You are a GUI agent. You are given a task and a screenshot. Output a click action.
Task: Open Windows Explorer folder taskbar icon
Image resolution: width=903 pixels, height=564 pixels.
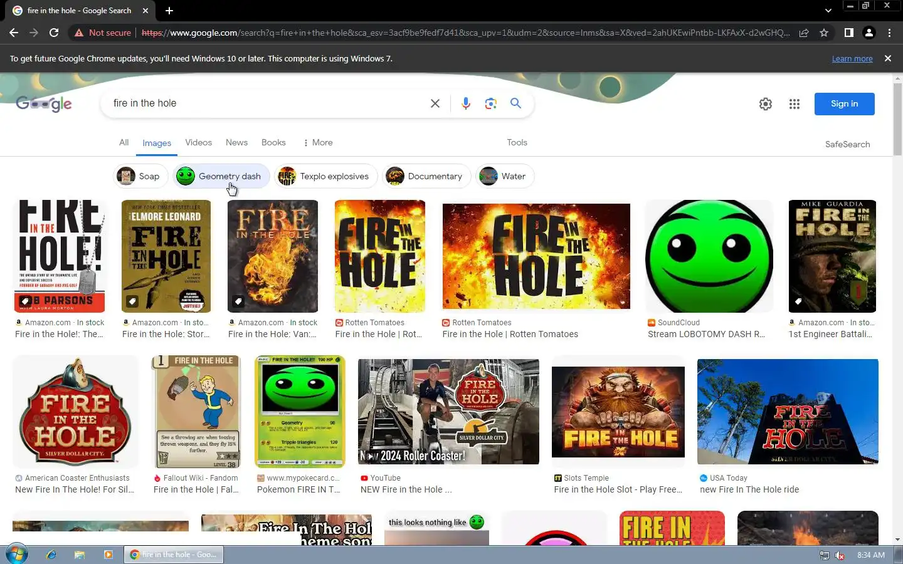click(x=80, y=555)
